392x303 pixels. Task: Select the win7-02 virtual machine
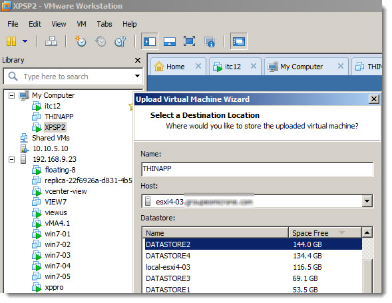click(x=57, y=244)
